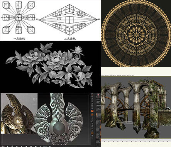This screenshot has height=147, width=171.
Task: Click the topmost icon of the ZBrush right shelf
Action: [92, 93]
